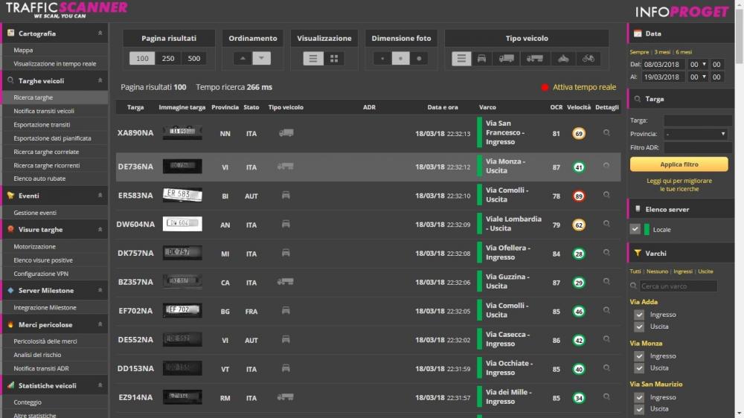744x418 pixels.
Task: Select motorcycle vehicle type filter
Action: pyautogui.click(x=562, y=59)
